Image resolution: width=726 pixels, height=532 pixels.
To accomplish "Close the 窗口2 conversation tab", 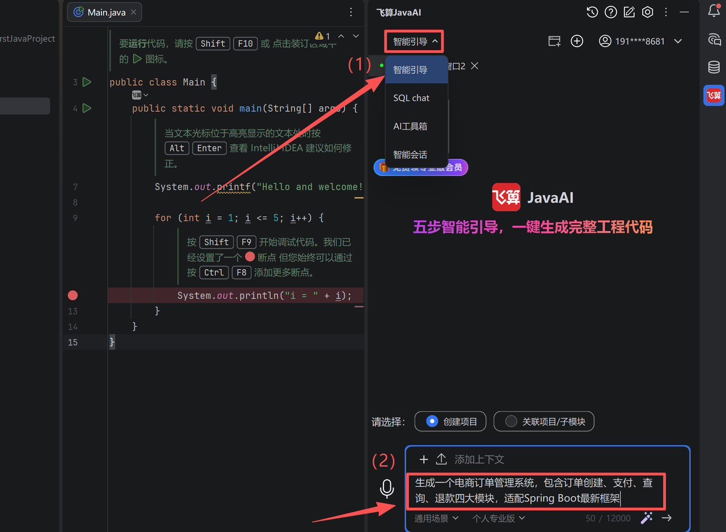I will tap(475, 66).
